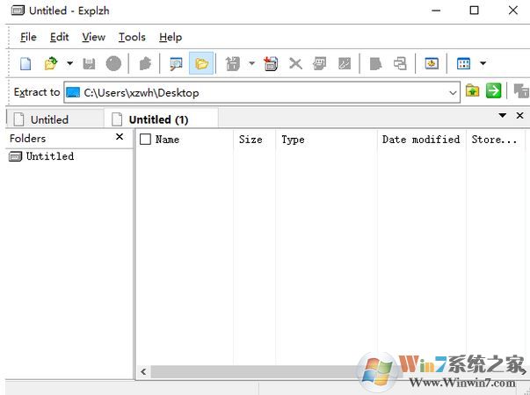The width and height of the screenshot is (530, 395).
Task: Click the green extract arrow button
Action: pos(494,91)
